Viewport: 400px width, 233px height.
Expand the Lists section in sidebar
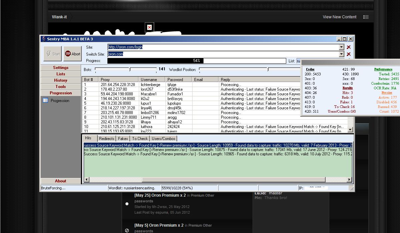click(x=61, y=74)
